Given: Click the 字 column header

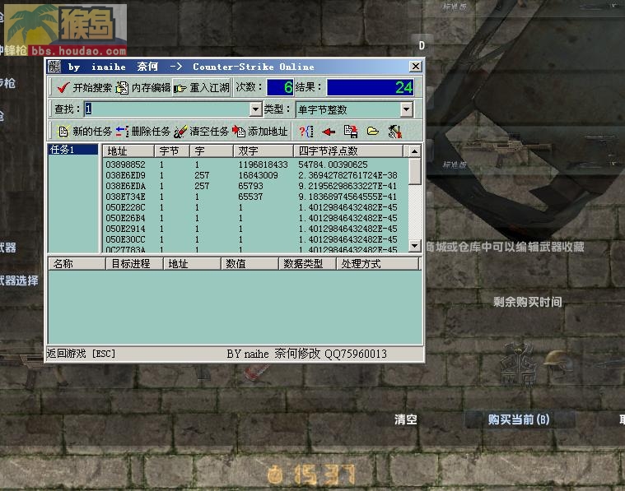Looking at the screenshot, I should coord(212,151).
